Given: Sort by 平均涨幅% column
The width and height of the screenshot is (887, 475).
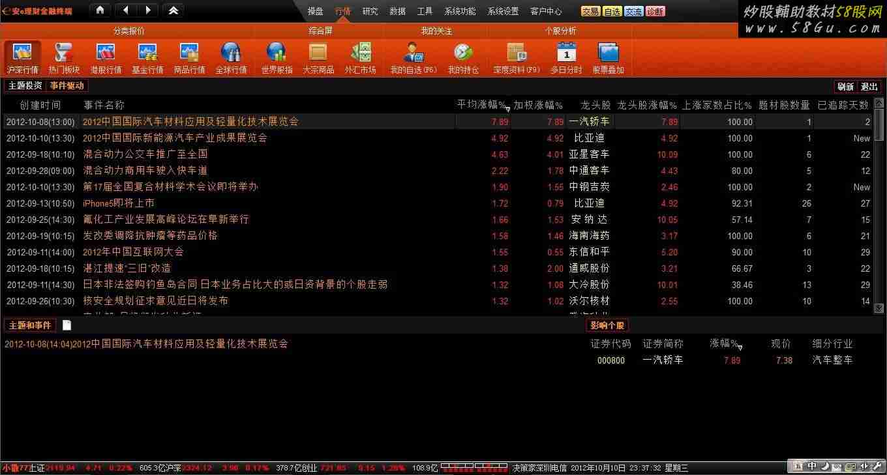Looking at the screenshot, I should (x=481, y=105).
